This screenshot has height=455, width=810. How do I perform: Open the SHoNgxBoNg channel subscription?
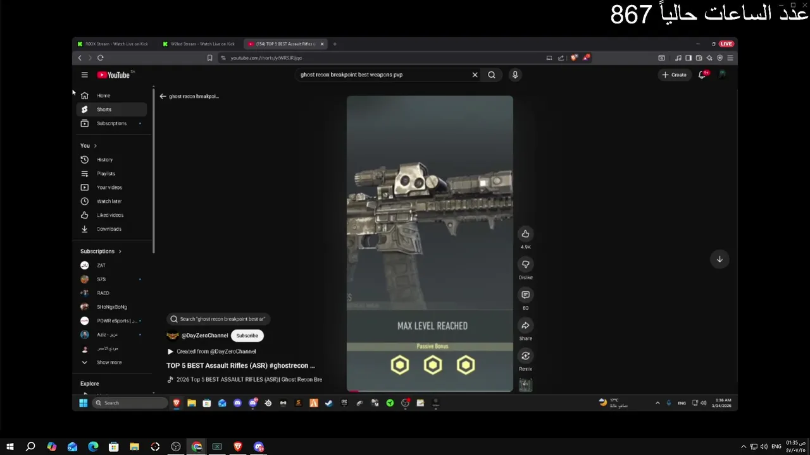[111, 307]
